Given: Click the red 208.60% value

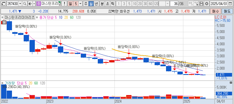Looking at the screenshot, I should (x=79, y=11).
